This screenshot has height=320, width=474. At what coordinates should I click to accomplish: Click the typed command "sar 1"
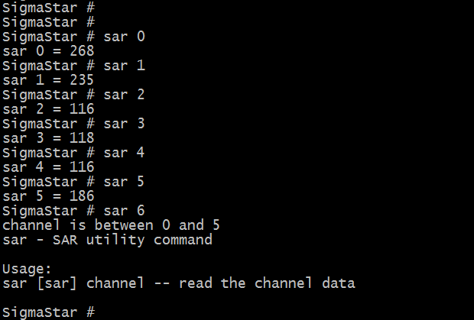(x=124, y=65)
